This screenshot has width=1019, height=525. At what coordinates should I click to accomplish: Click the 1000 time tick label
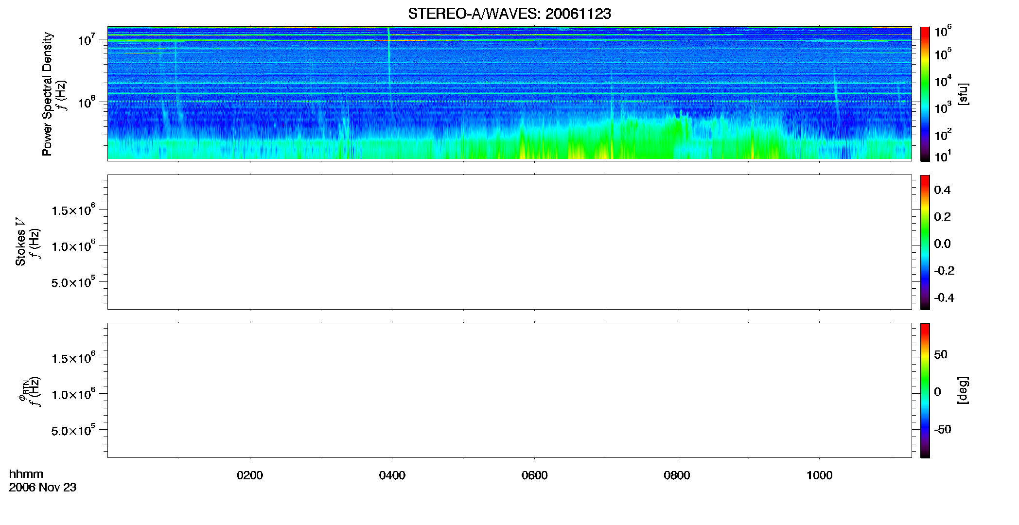(x=819, y=475)
